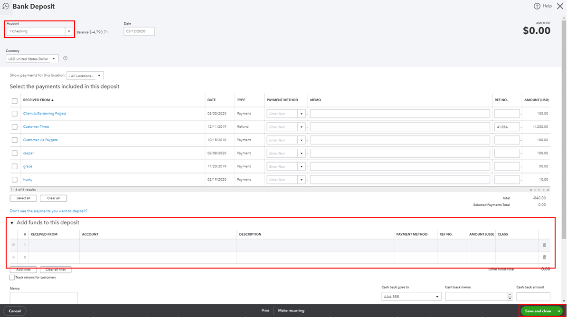The height and width of the screenshot is (318, 567).
Task: Open payment method dropdown for Client A row
Action: click(x=302, y=114)
